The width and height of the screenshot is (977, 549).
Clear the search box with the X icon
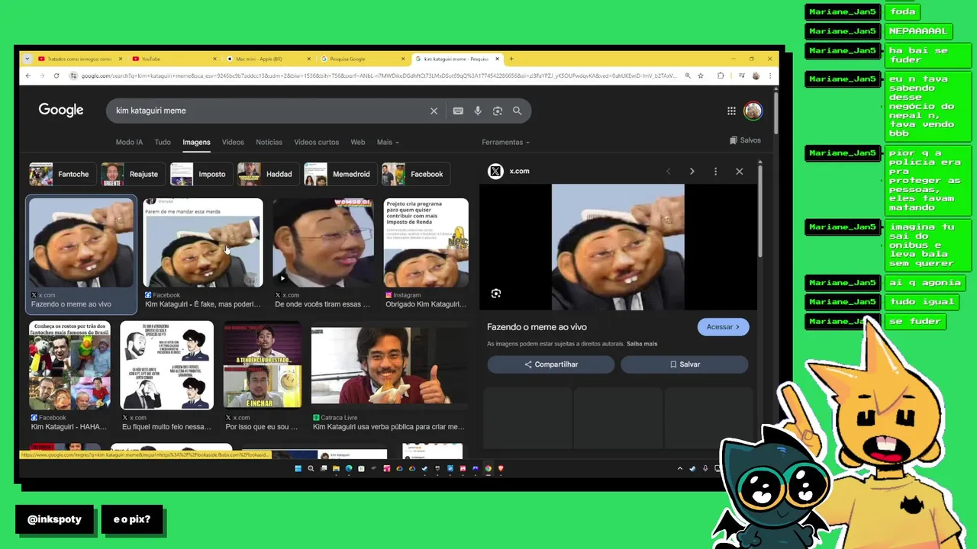pos(434,111)
